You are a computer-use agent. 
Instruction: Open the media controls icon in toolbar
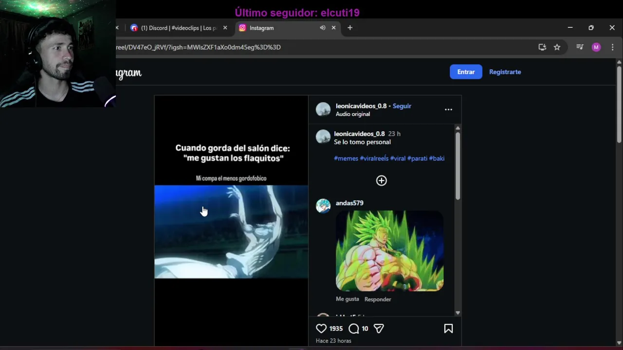580,47
